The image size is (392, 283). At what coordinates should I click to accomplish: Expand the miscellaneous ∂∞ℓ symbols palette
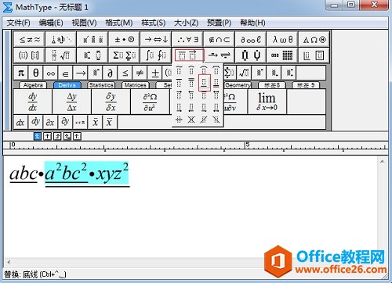(251, 39)
